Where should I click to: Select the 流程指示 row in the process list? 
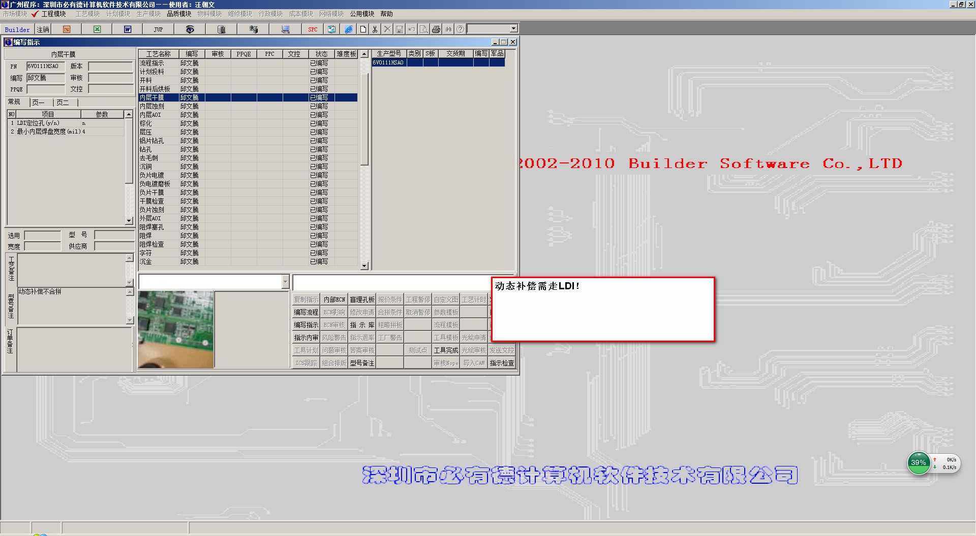(248, 63)
